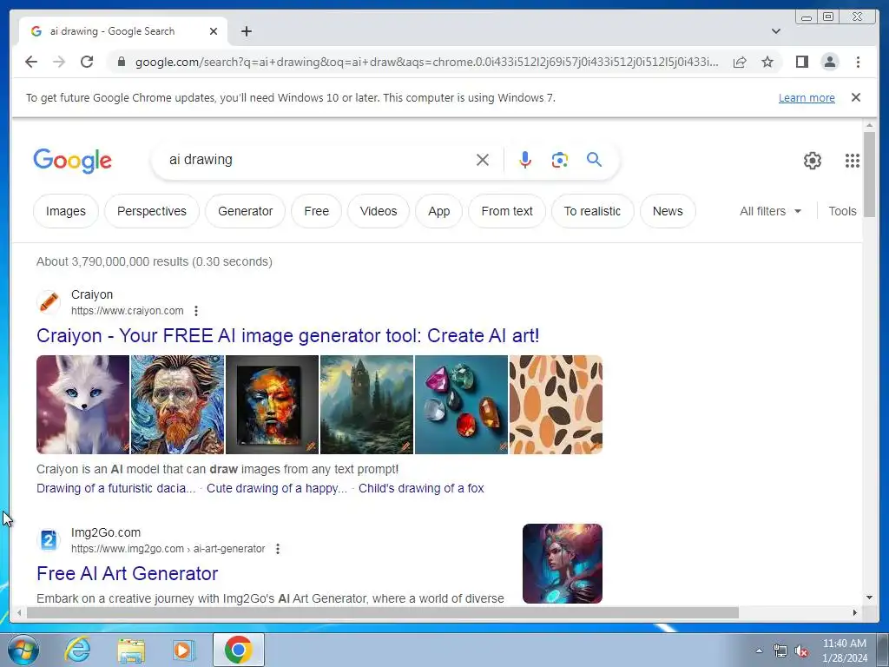
Task: Open the Img2Go warrior woman thumbnail
Action: coord(563,563)
